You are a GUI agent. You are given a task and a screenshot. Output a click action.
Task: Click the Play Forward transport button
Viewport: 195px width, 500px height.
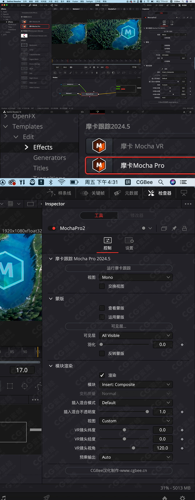(x=98, y=67)
